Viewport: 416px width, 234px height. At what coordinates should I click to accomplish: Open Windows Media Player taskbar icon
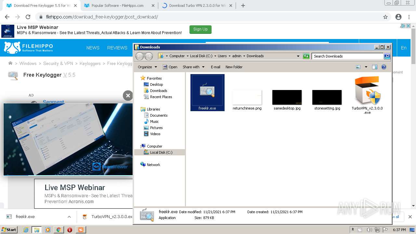click(x=47, y=230)
